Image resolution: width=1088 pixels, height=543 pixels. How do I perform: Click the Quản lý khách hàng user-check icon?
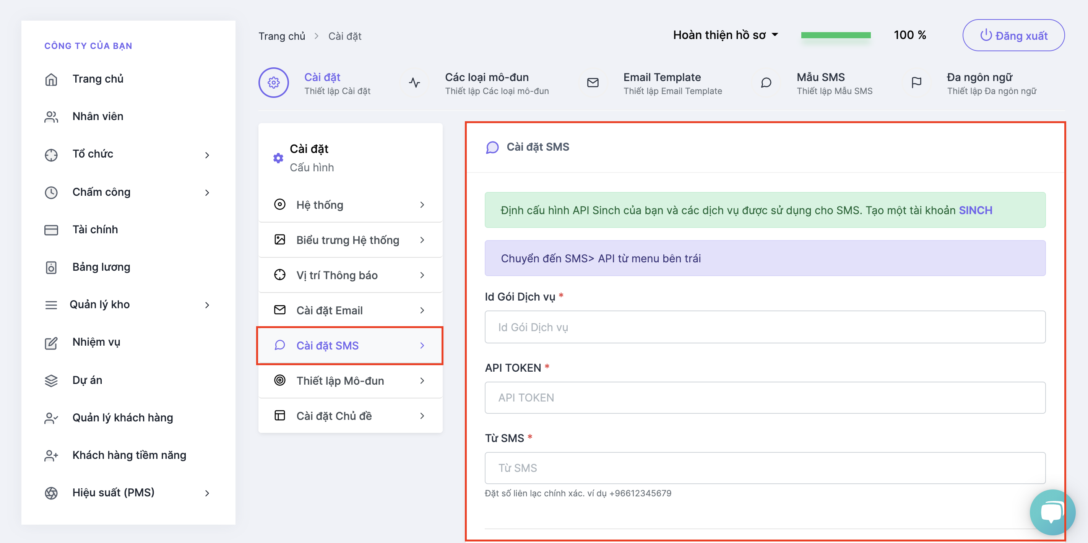pos(51,418)
